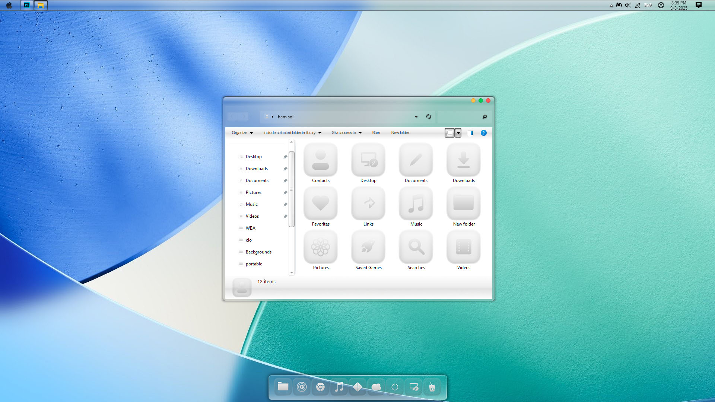
Task: Click the blue help question mark icon
Action: coord(483,133)
